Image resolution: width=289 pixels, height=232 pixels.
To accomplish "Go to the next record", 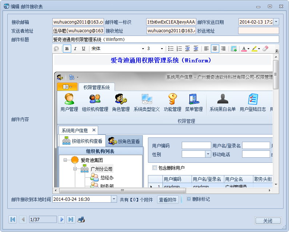I will (62, 219).
